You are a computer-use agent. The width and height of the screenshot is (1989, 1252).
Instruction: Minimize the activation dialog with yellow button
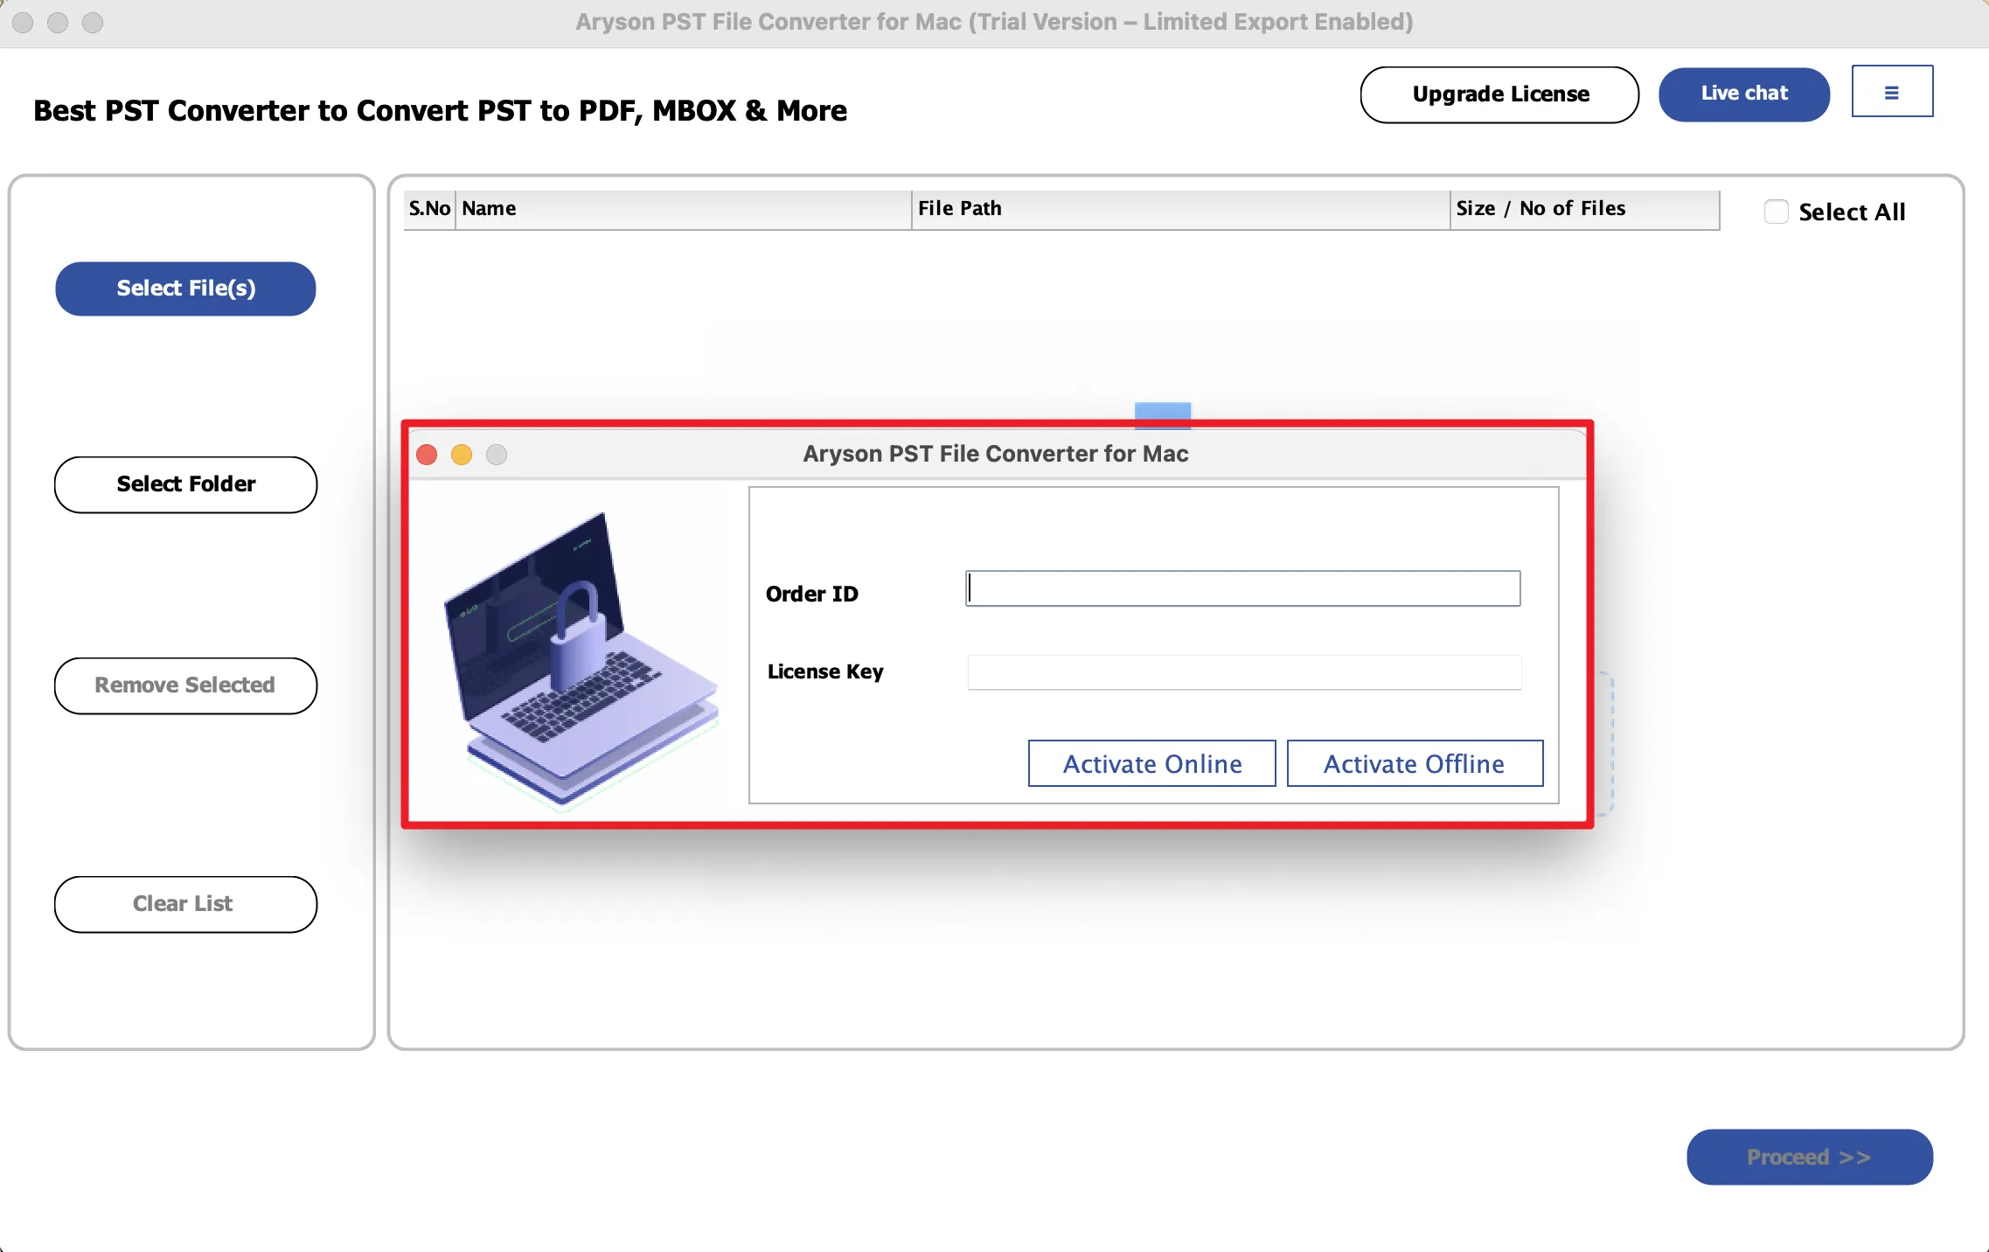(x=462, y=455)
